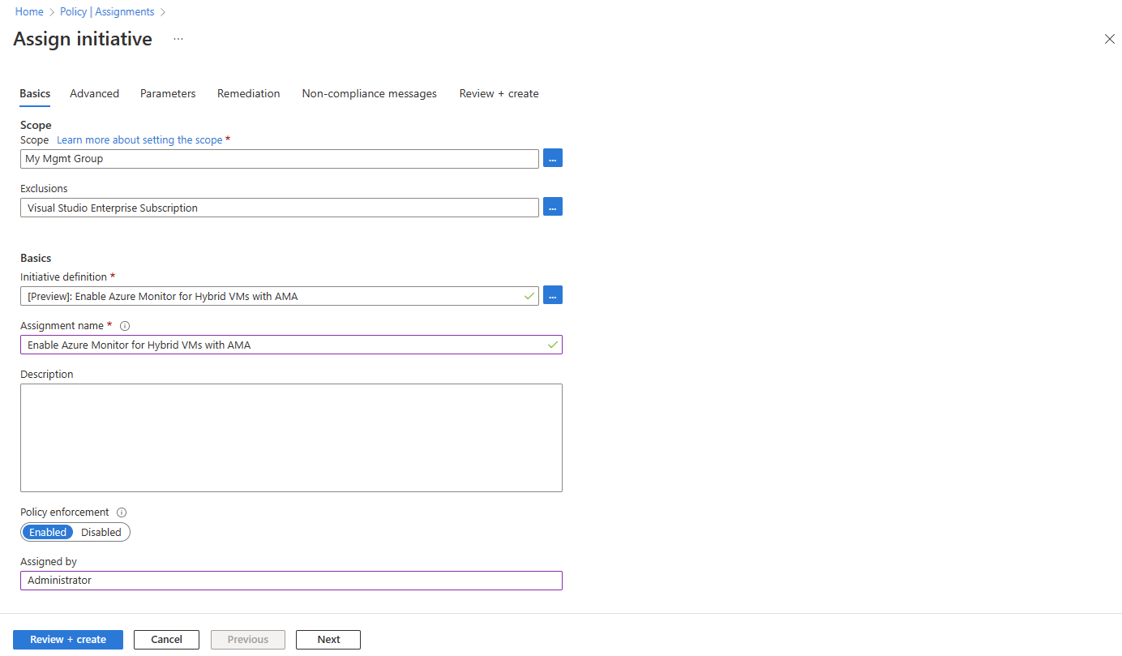Click the Assignment name info icon
1122x656 pixels.
click(x=125, y=326)
